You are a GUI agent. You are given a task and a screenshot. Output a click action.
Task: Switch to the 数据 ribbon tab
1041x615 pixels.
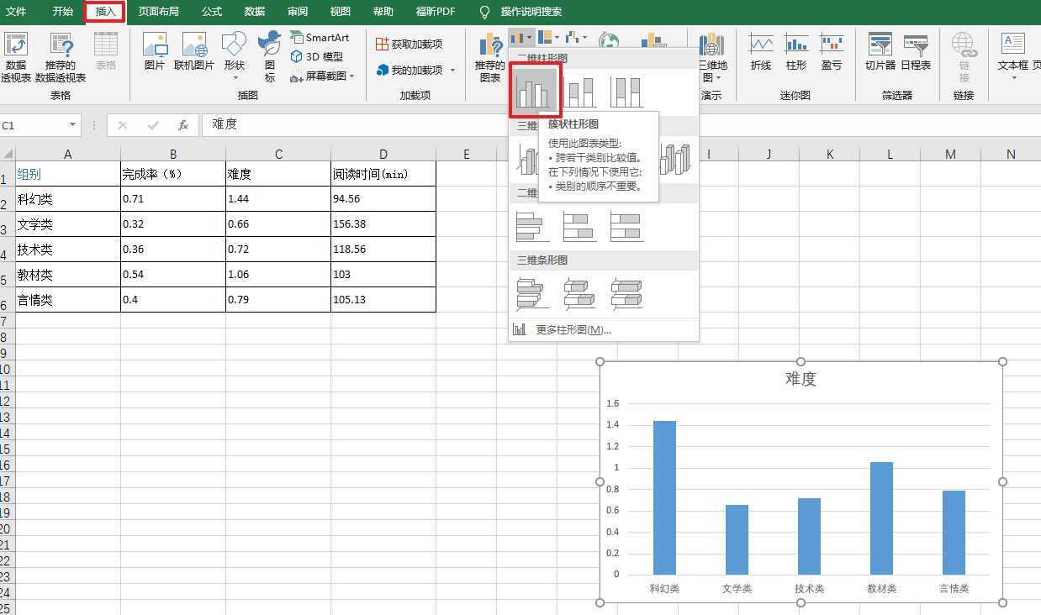254,12
